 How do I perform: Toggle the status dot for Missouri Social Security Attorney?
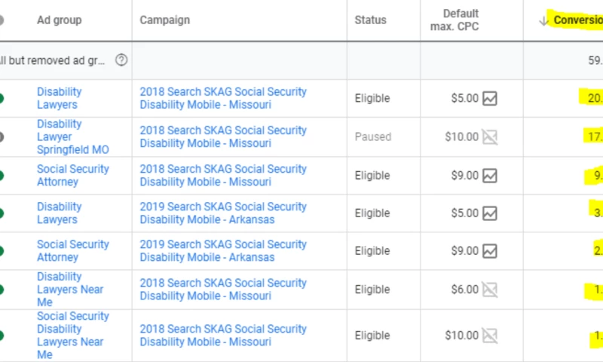(x=2, y=176)
